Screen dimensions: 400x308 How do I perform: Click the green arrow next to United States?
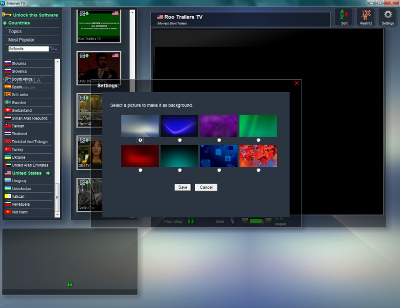(48, 173)
